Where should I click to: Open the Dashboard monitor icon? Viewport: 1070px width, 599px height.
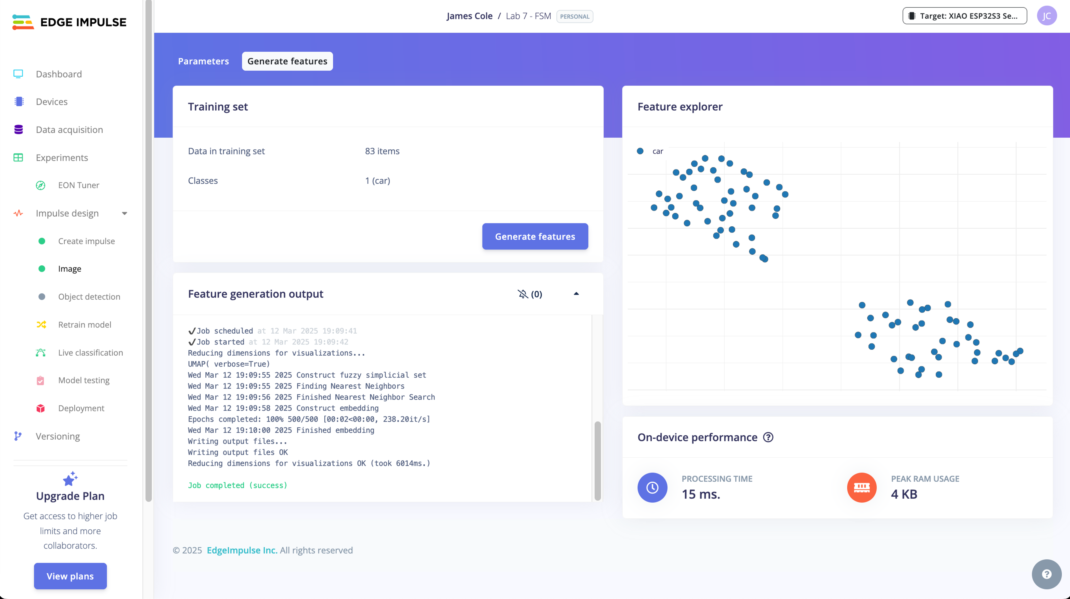(x=18, y=74)
